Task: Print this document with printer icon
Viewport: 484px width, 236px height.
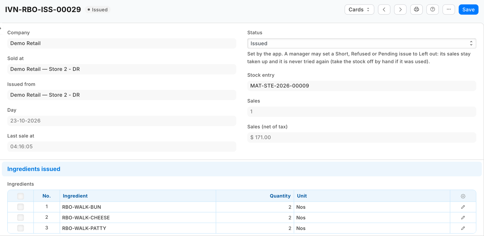Action: (416, 10)
